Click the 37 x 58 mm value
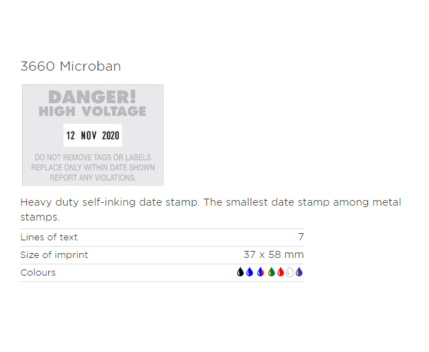 point(273,254)
